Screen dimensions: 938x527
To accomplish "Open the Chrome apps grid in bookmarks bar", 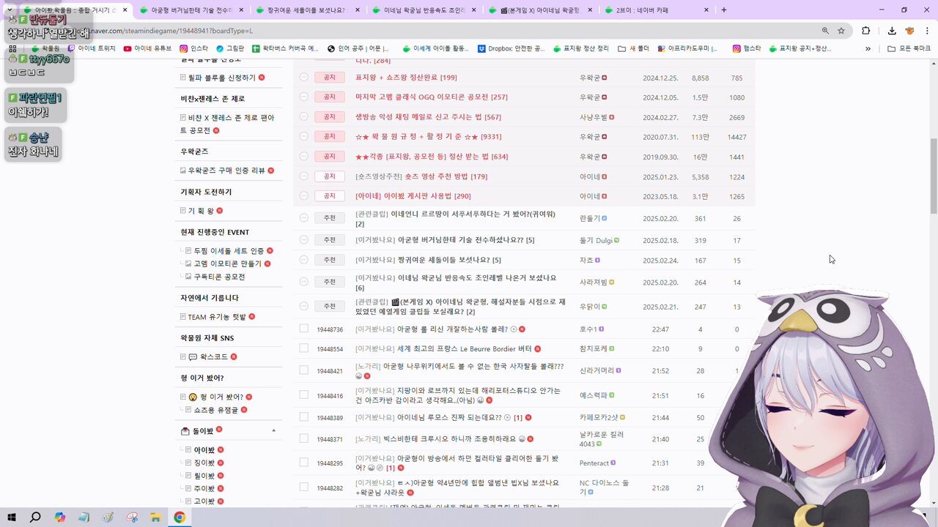I will [x=12, y=48].
